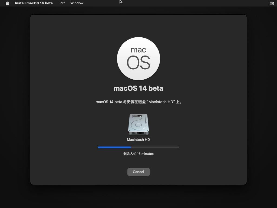Click the circular macOS logo
Image resolution: width=277 pixels, height=208 pixels.
click(138, 58)
